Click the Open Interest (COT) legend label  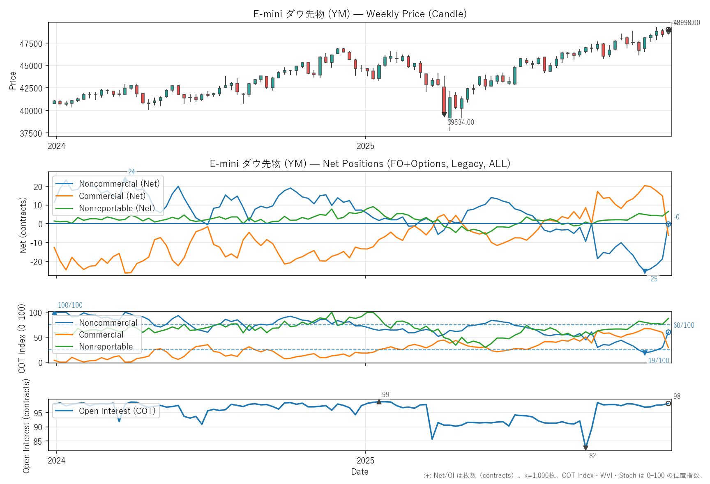(x=117, y=411)
